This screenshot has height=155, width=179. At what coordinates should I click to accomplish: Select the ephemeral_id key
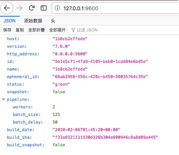pyautogui.click(x=23, y=77)
